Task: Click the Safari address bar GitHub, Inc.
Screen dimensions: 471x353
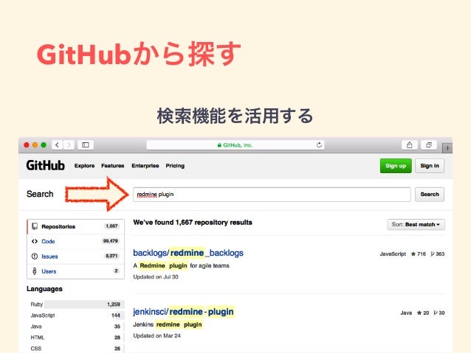Action: pos(235,145)
